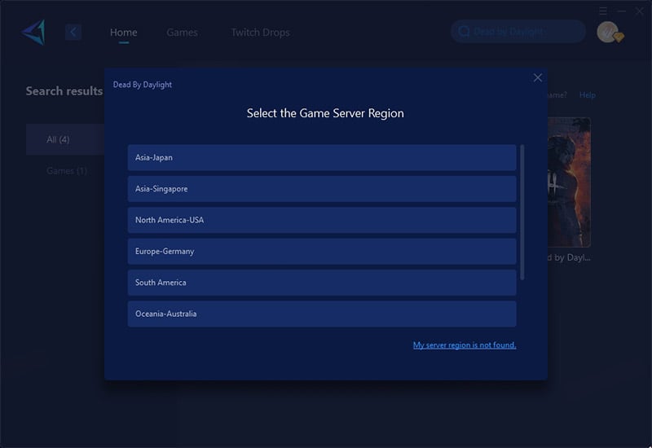Open the user profile avatar
The height and width of the screenshot is (448, 652).
[x=609, y=33]
